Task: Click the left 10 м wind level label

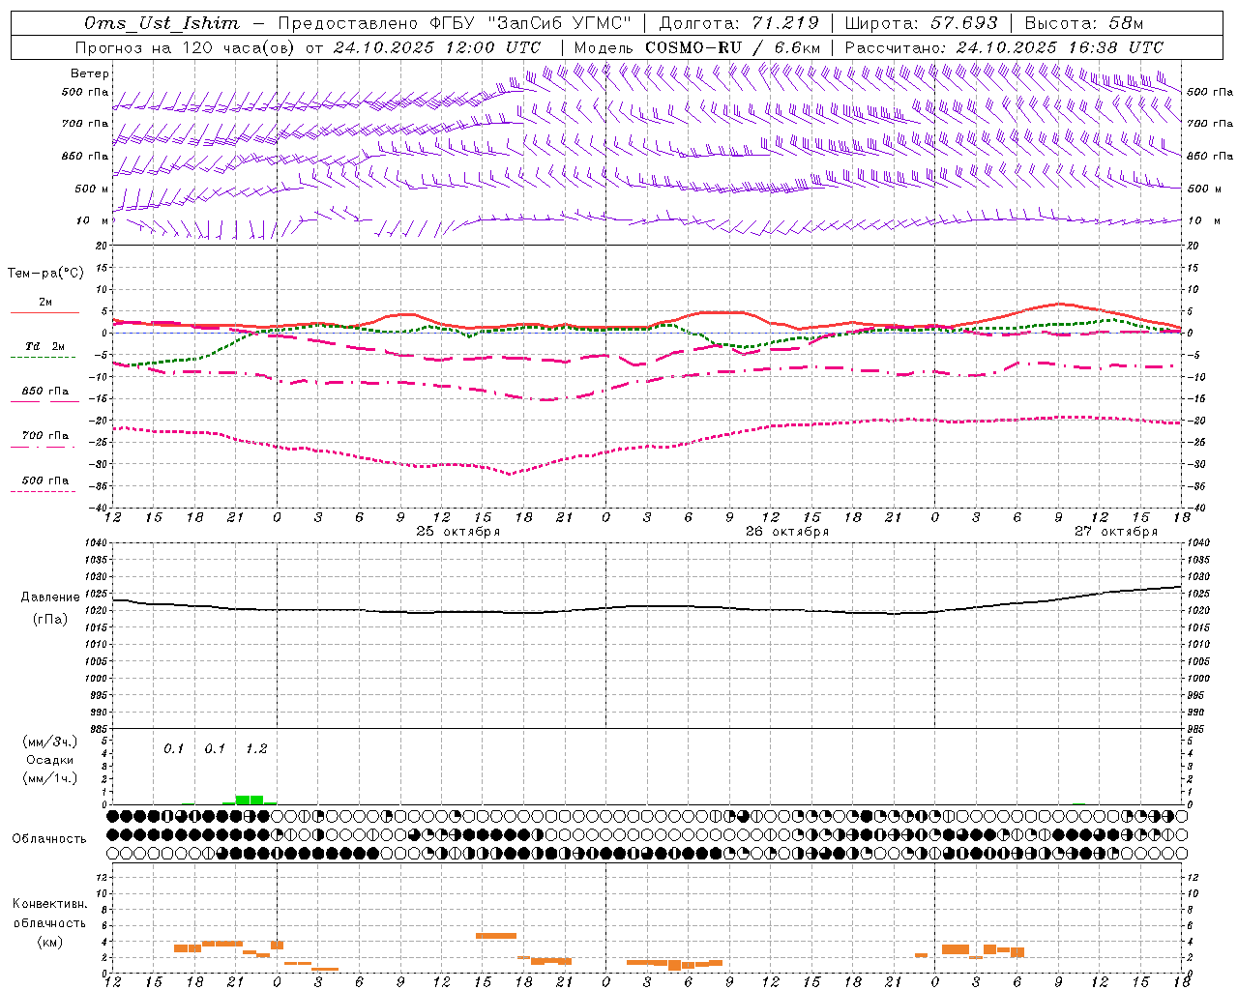Action: (92, 220)
